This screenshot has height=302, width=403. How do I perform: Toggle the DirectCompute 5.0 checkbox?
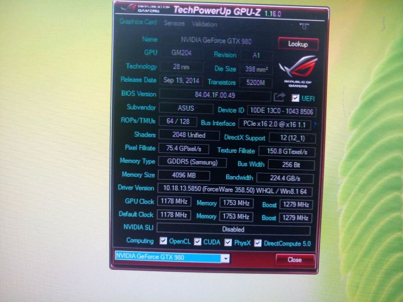258,243
